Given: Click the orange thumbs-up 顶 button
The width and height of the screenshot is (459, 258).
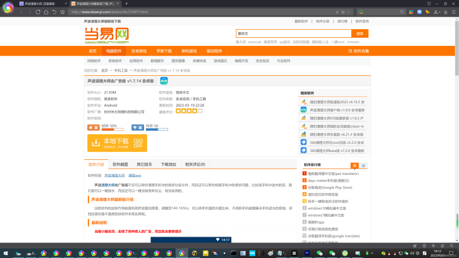Looking at the screenshot, I should click(94, 127).
